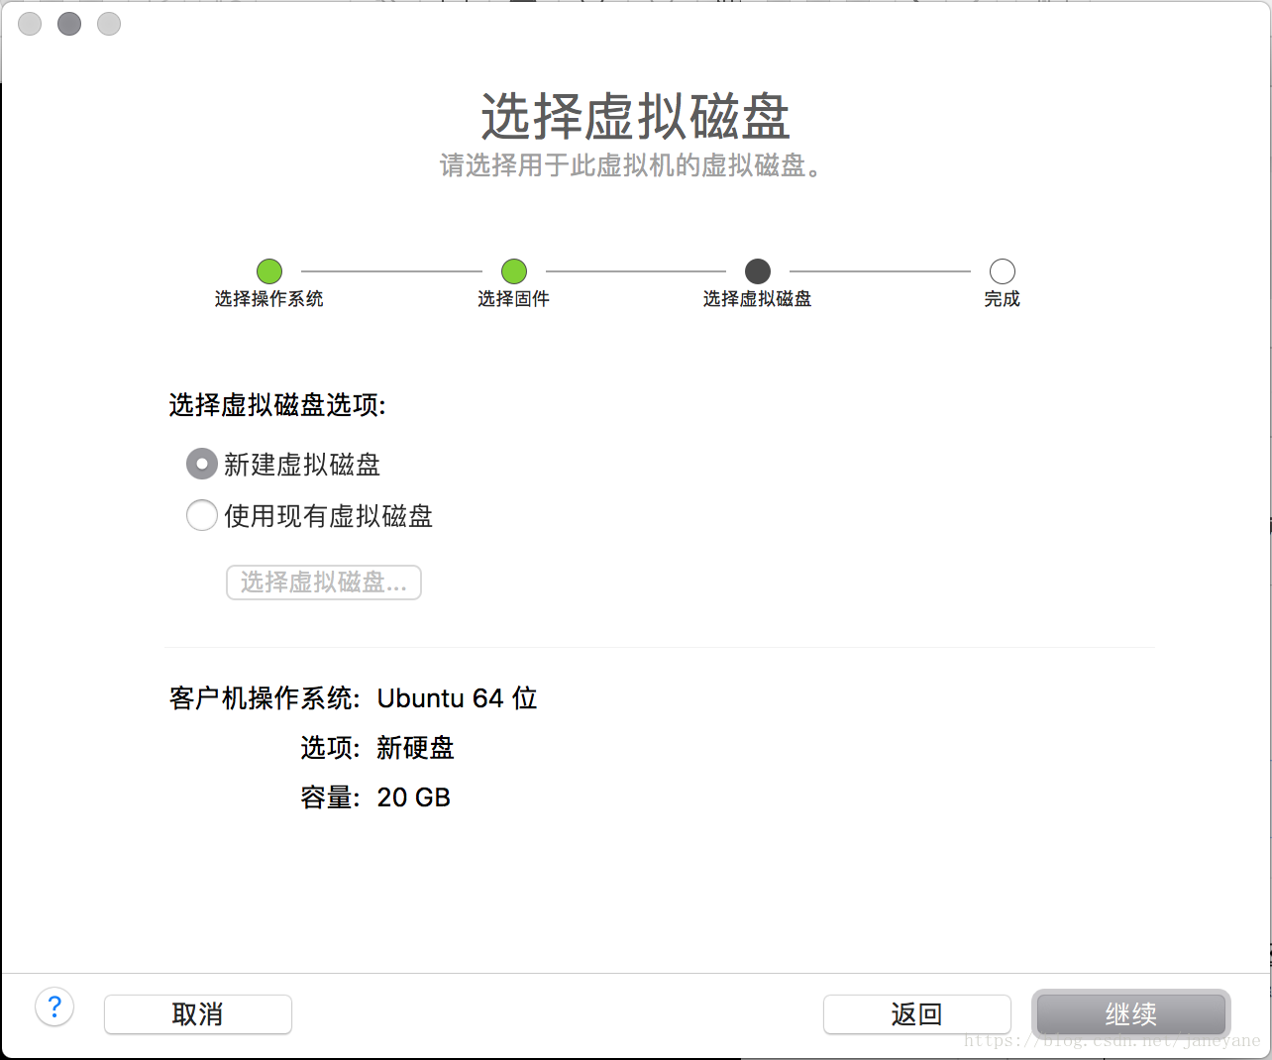
Task: Click the 选择操作系统 step label
Action: tap(269, 299)
